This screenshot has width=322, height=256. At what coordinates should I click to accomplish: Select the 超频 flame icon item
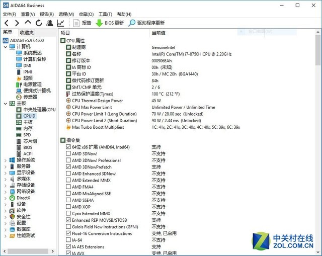25,78
